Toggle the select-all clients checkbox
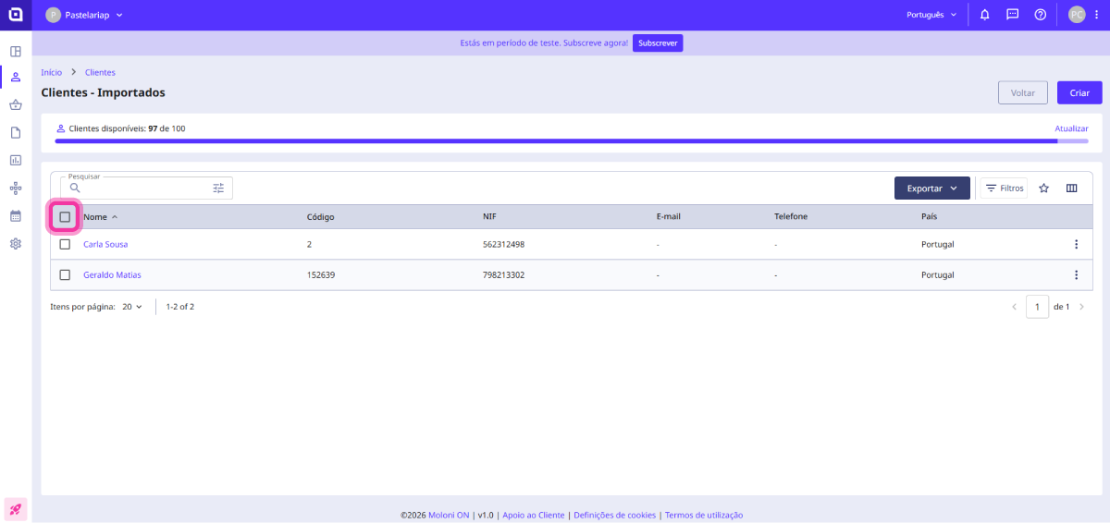Viewport: 1110px width, 523px height. (x=65, y=217)
